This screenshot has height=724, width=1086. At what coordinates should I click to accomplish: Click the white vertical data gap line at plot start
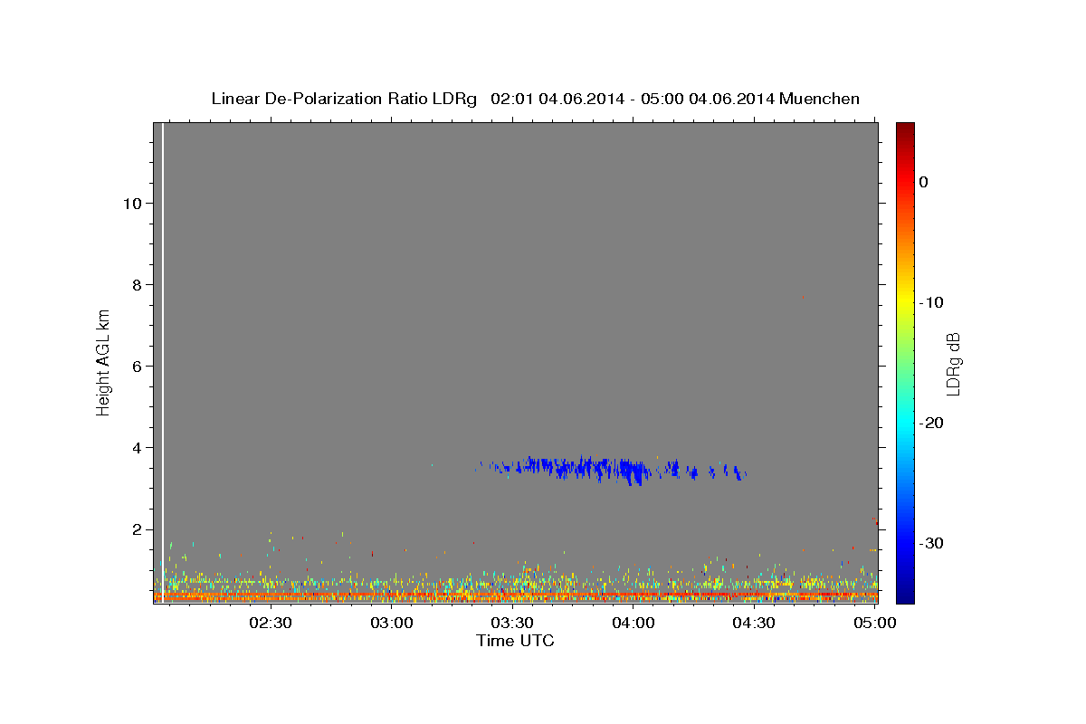click(163, 362)
